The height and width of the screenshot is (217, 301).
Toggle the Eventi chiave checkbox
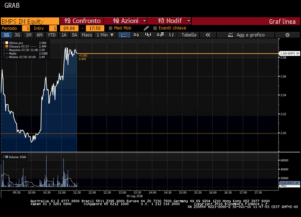point(155,28)
